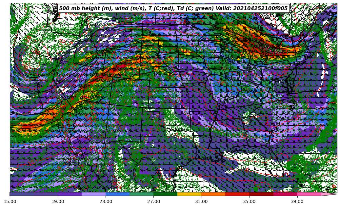Click the dark maroon colorbar segment
Screen dimensions: 340x207
point(261,194)
